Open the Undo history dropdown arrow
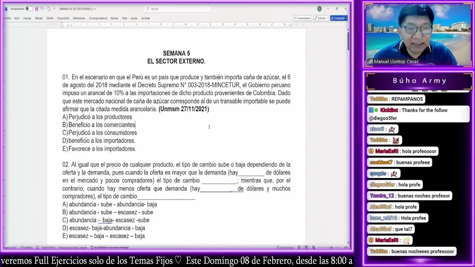Image resolution: width=475 pixels, height=267 pixels. (x=45, y=9)
